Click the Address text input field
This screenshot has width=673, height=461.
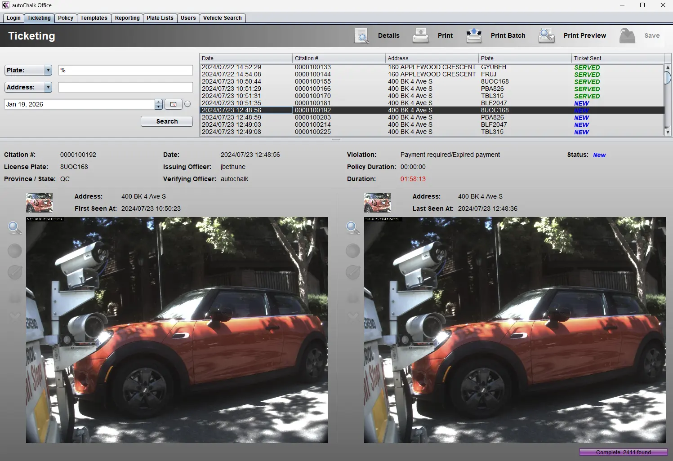[125, 87]
